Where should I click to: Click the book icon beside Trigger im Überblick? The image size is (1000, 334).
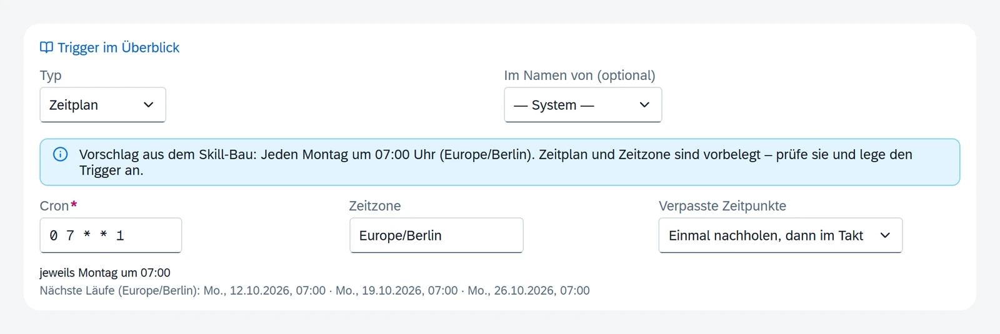point(46,47)
